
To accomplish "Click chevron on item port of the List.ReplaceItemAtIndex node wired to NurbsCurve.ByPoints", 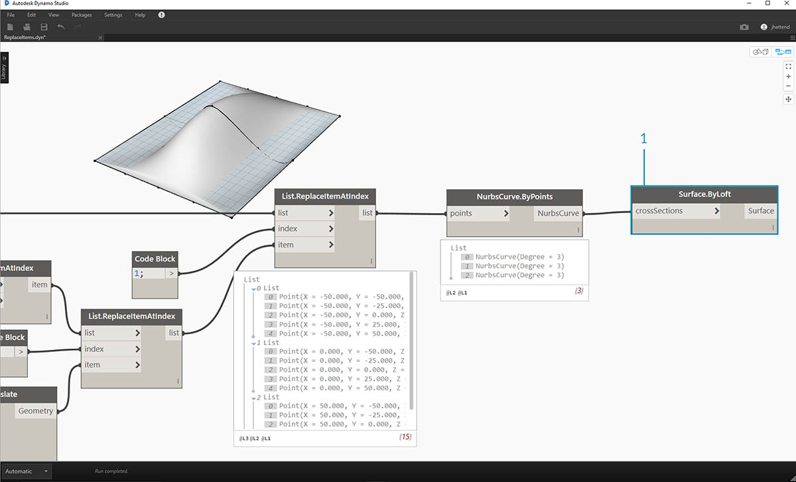I will pyautogui.click(x=331, y=245).
